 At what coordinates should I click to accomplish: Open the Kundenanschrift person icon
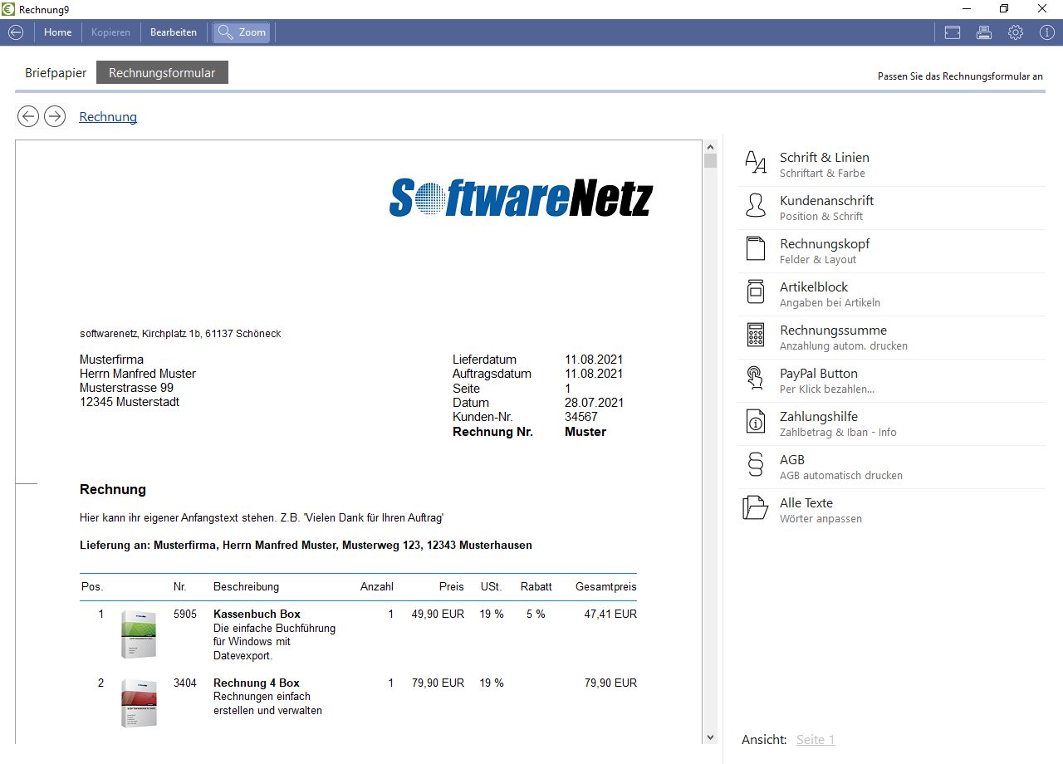click(756, 207)
